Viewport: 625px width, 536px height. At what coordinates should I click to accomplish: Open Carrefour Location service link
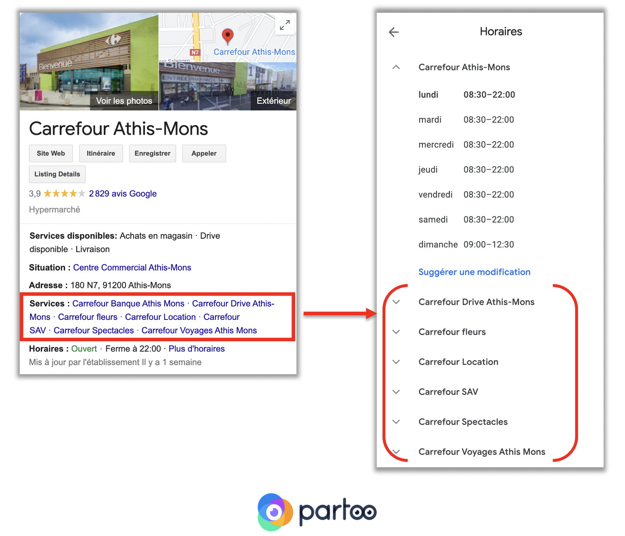[161, 317]
